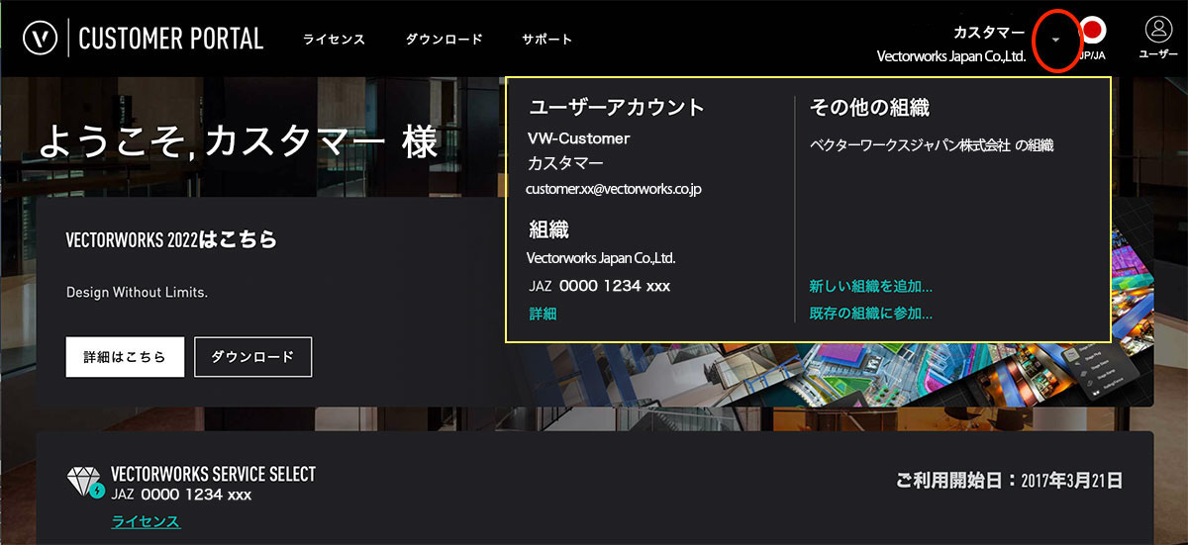The height and width of the screenshot is (545, 1188).
Task: Click the カスタマー name in header
Action: point(989,33)
